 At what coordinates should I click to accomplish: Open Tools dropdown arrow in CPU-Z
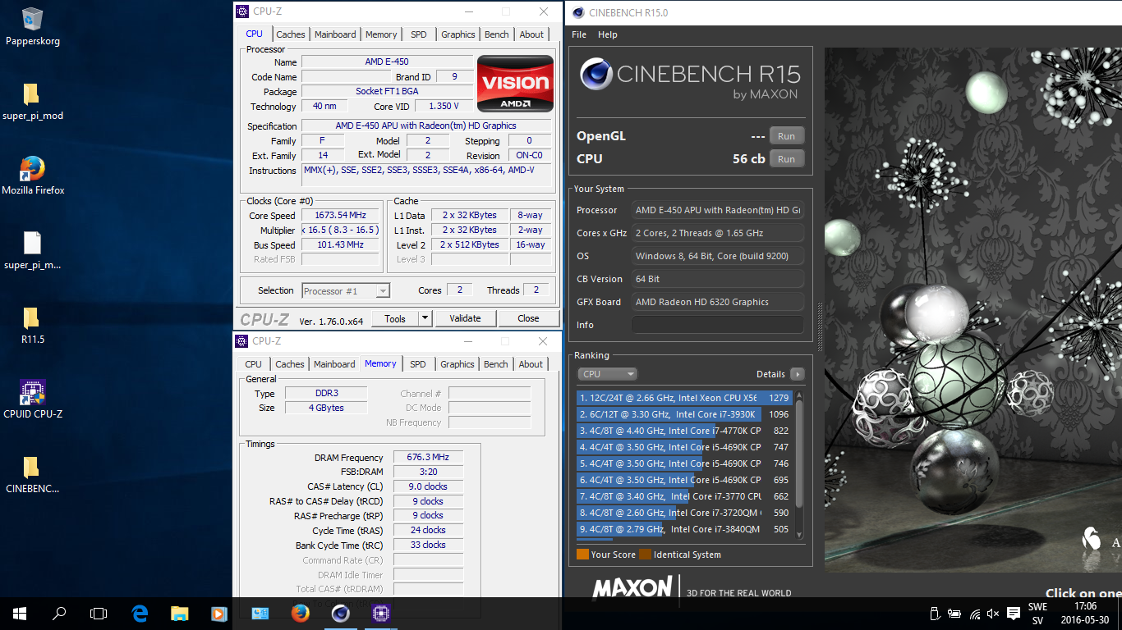pyautogui.click(x=425, y=318)
